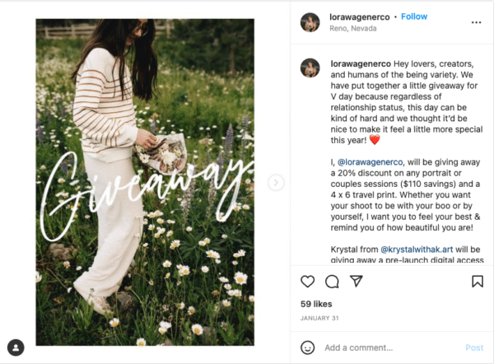Image resolution: width=494 pixels, height=364 pixels.
Task: View tagged people icon on photo
Action: (16, 348)
